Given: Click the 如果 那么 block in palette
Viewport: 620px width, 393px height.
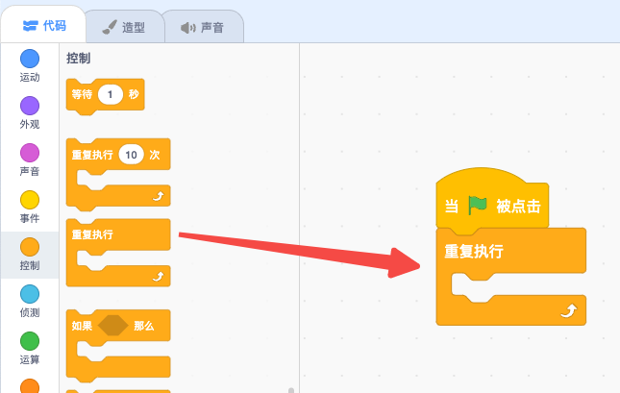Looking at the screenshot, I should coord(118,345).
